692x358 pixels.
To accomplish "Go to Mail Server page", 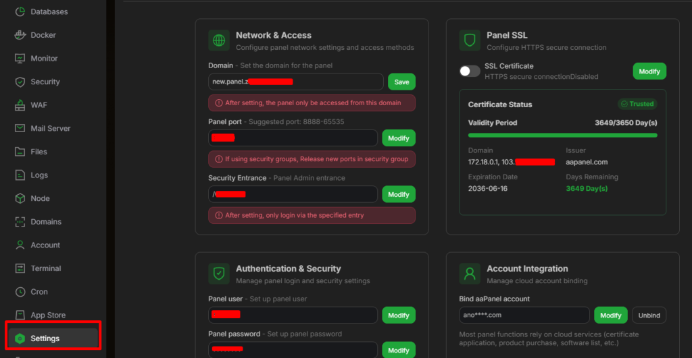I will pos(50,129).
